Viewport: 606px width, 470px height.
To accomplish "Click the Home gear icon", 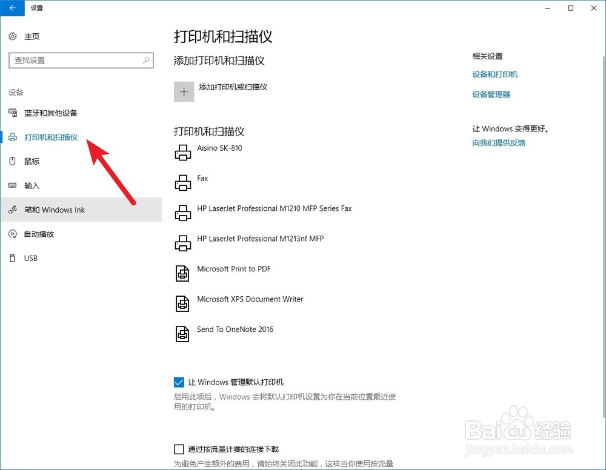I will click(x=12, y=36).
